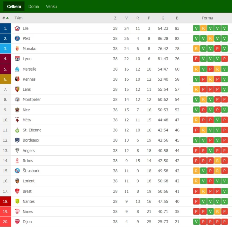The height and width of the screenshot is (227, 232).
Task: Click the Bordeaux club crest
Action: (17, 140)
